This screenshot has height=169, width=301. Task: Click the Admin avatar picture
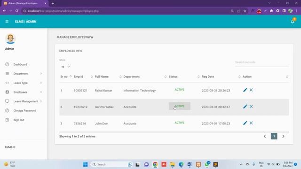[x=10, y=39]
